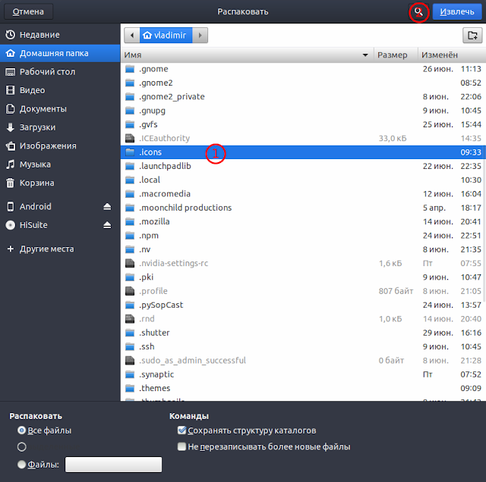This screenshot has height=482, width=486.
Task: Click the Извлечь button
Action: (x=457, y=12)
